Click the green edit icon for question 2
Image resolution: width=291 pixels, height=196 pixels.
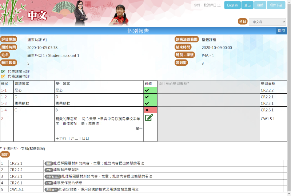149,118
